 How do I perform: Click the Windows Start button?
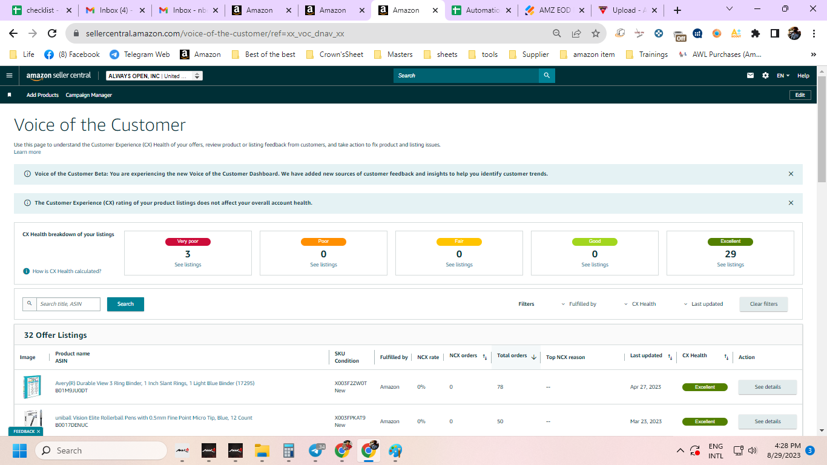coord(20,450)
